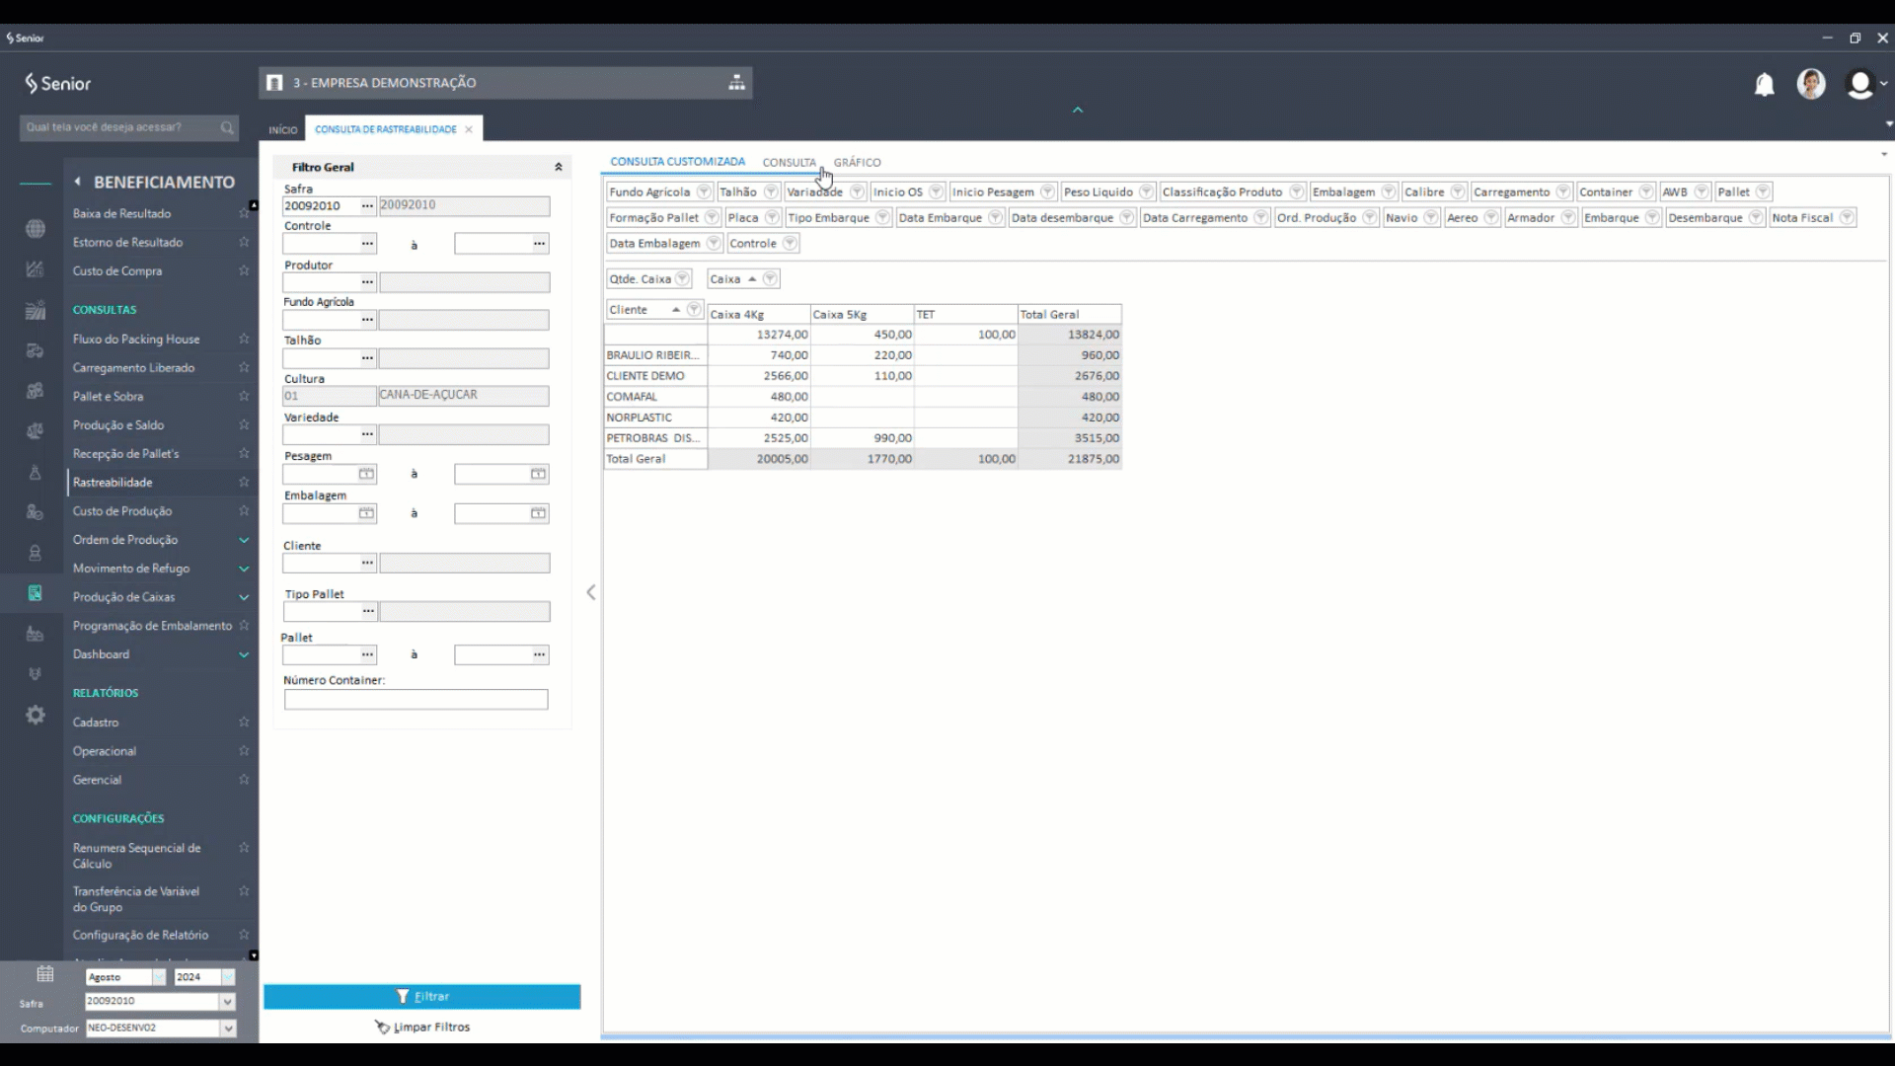1895x1066 pixels.
Task: Click the calendar icon in Pesagem start date
Action: 366,475
